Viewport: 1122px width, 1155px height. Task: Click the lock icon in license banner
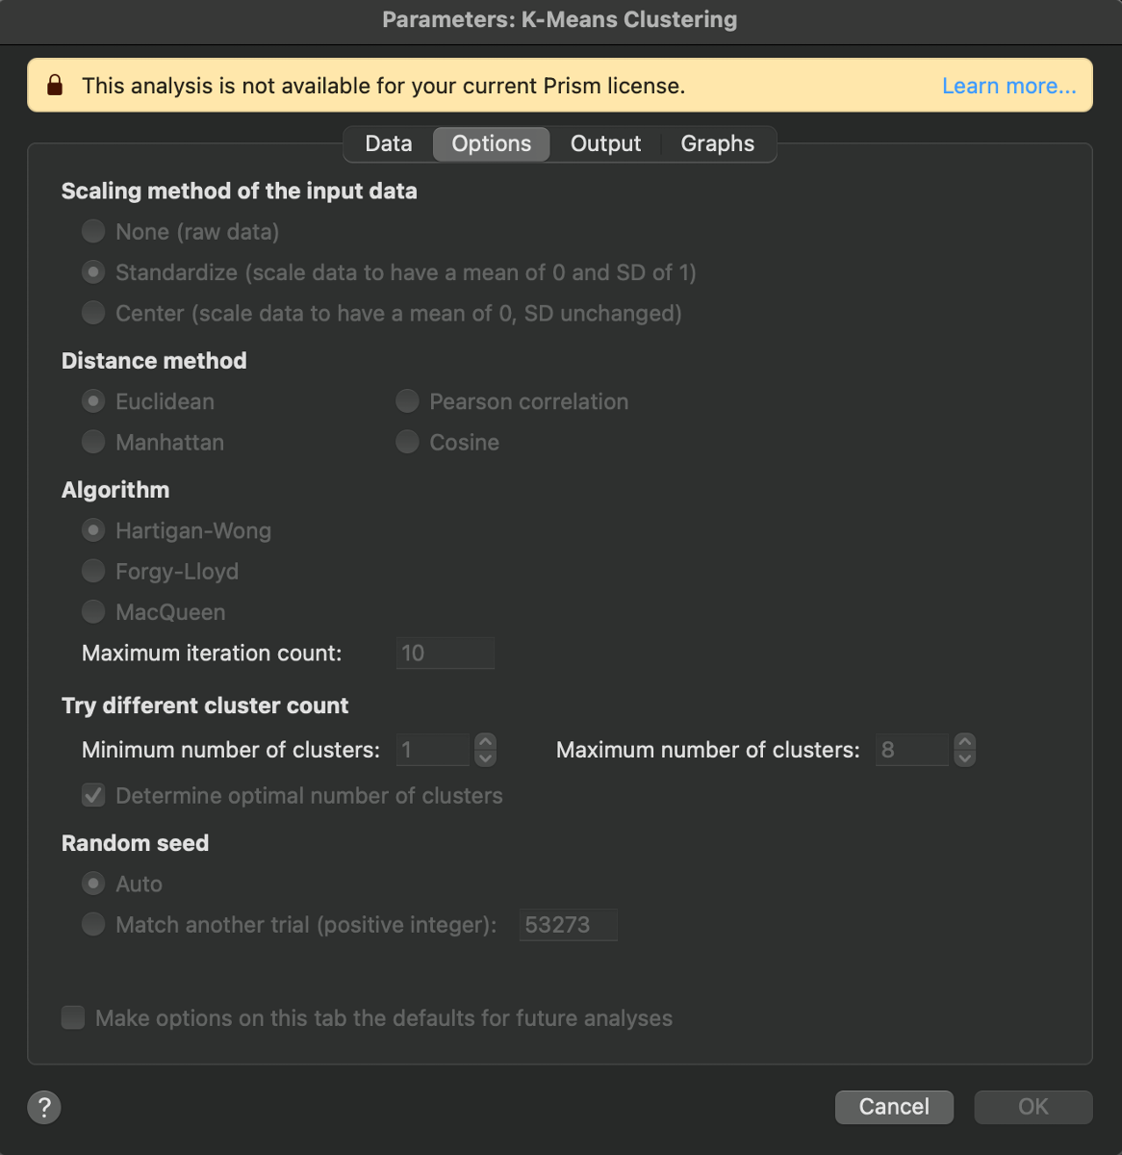point(55,86)
